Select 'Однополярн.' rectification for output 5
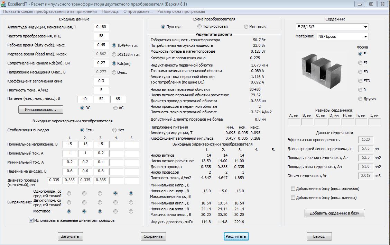This screenshot has height=245, width=390. click(x=131, y=193)
